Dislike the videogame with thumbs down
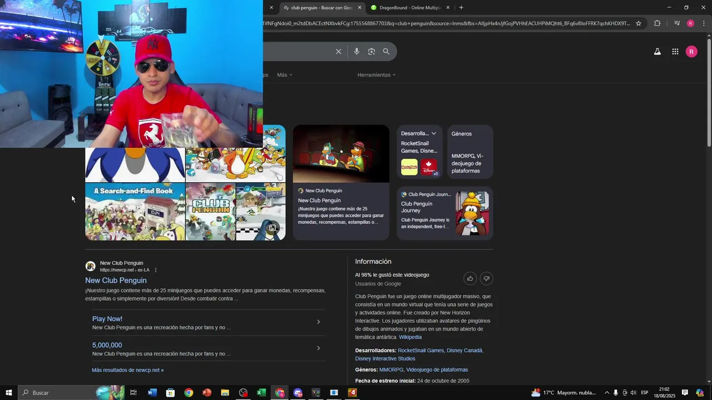The image size is (712, 400). point(486,279)
